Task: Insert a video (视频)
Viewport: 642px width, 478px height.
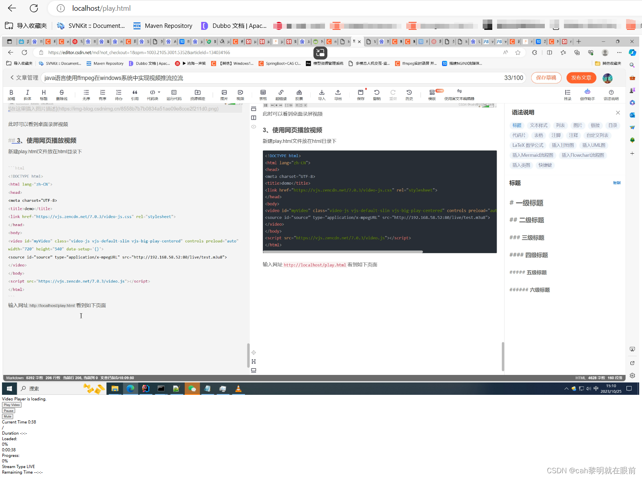Action: pos(240,95)
